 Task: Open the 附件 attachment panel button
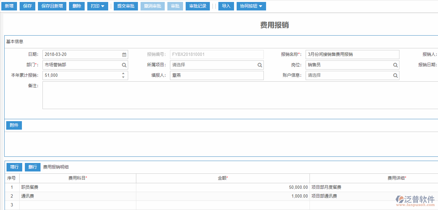pos(14,125)
